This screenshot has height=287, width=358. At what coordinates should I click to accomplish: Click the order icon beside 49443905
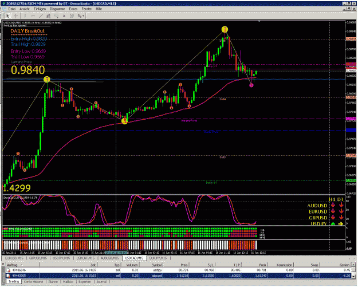coord(8,276)
